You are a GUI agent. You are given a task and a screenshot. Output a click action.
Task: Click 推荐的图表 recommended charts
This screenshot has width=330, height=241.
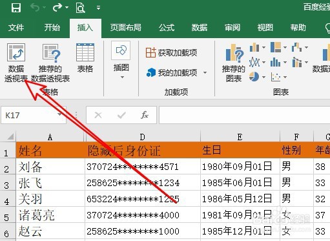click(x=234, y=63)
